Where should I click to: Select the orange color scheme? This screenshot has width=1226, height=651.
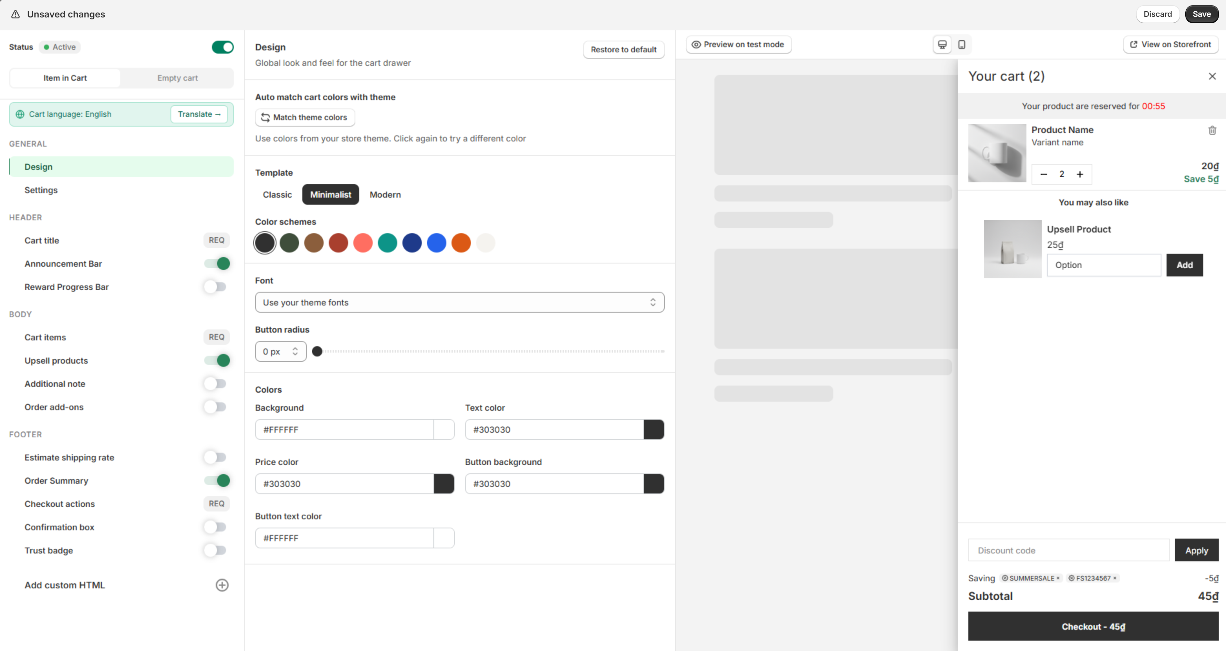[x=461, y=243]
